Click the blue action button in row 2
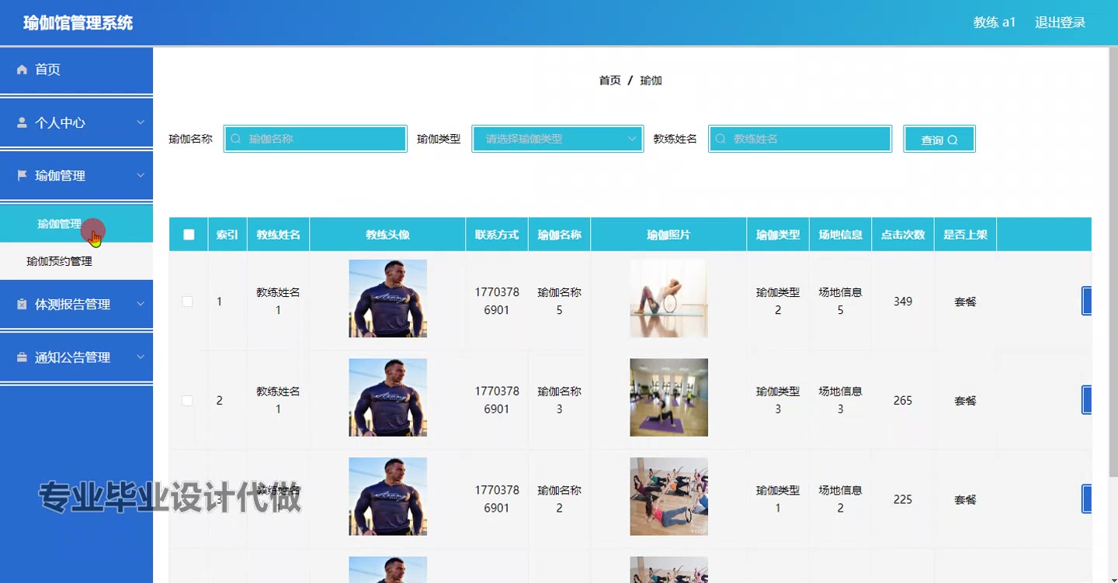The width and height of the screenshot is (1118, 583). [1086, 400]
